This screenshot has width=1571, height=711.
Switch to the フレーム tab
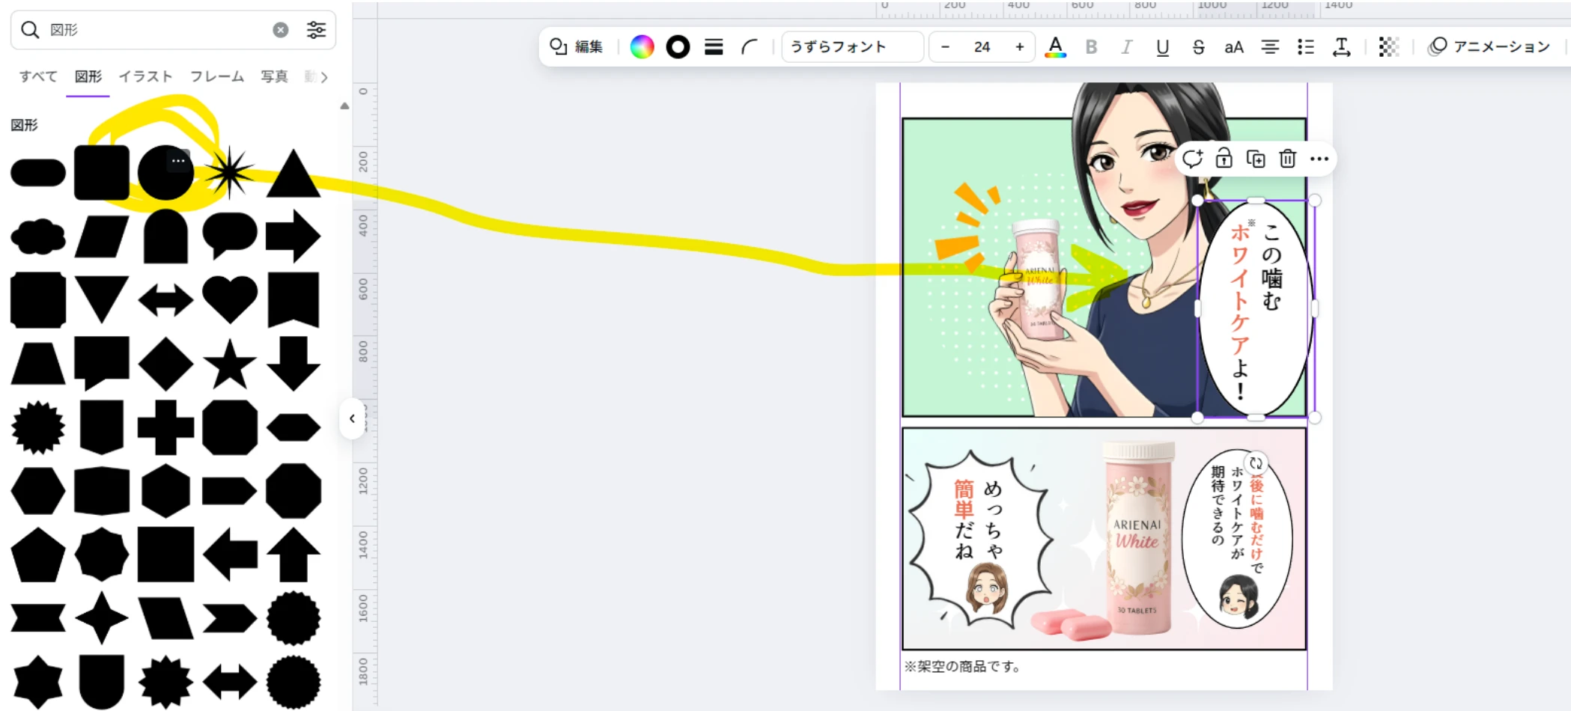click(216, 76)
